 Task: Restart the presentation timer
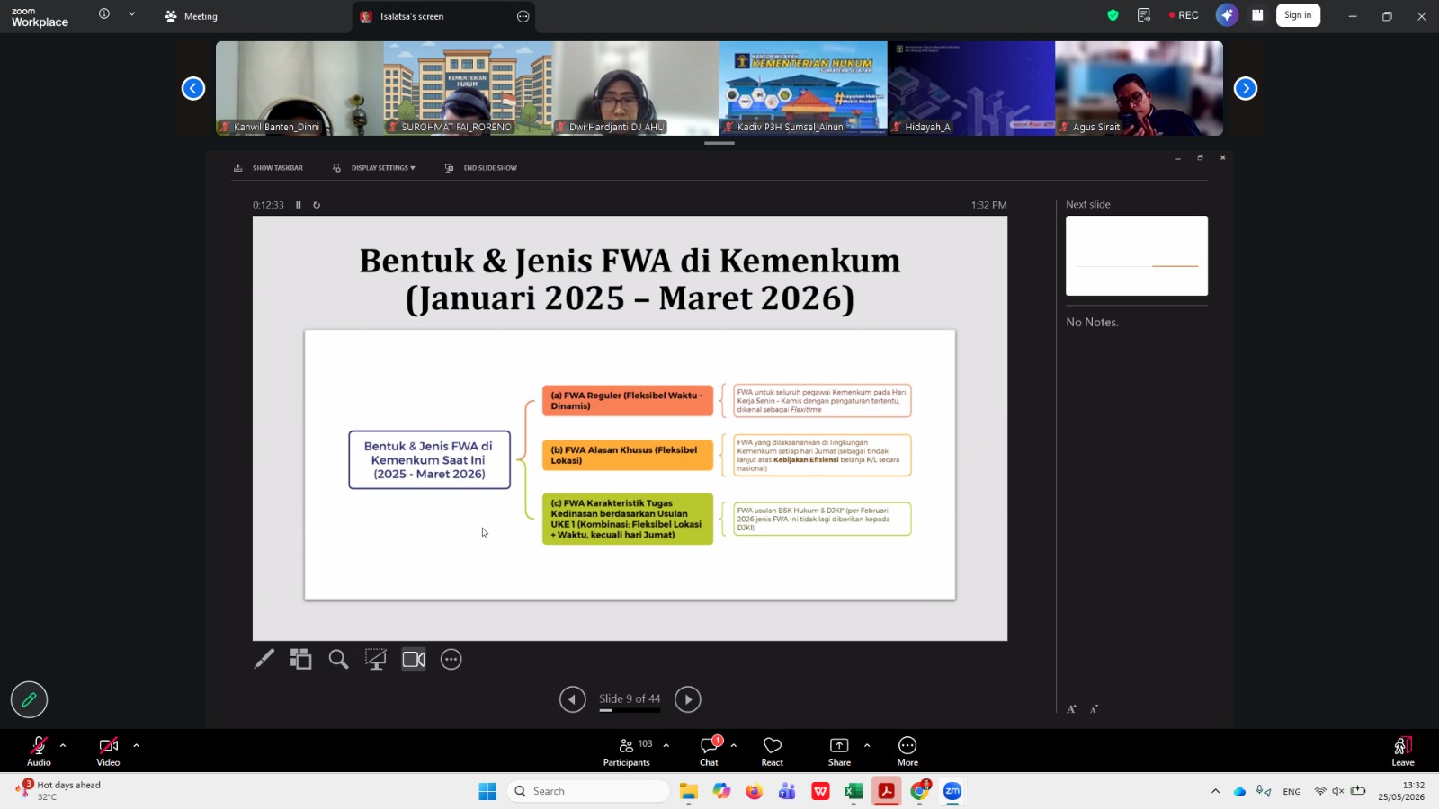point(317,205)
